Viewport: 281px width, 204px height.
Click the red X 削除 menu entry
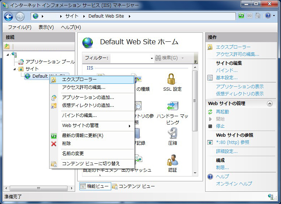click(x=66, y=144)
